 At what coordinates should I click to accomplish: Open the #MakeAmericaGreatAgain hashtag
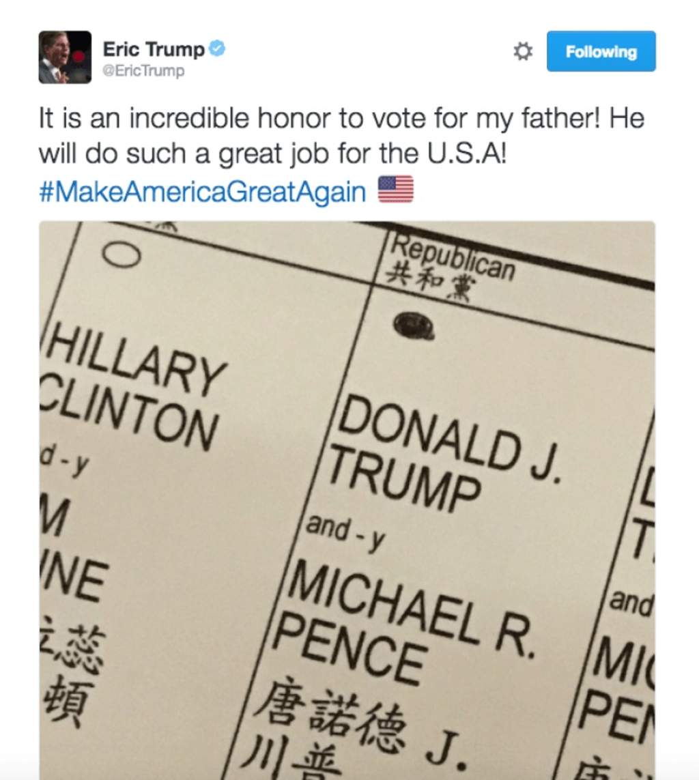[x=203, y=192]
